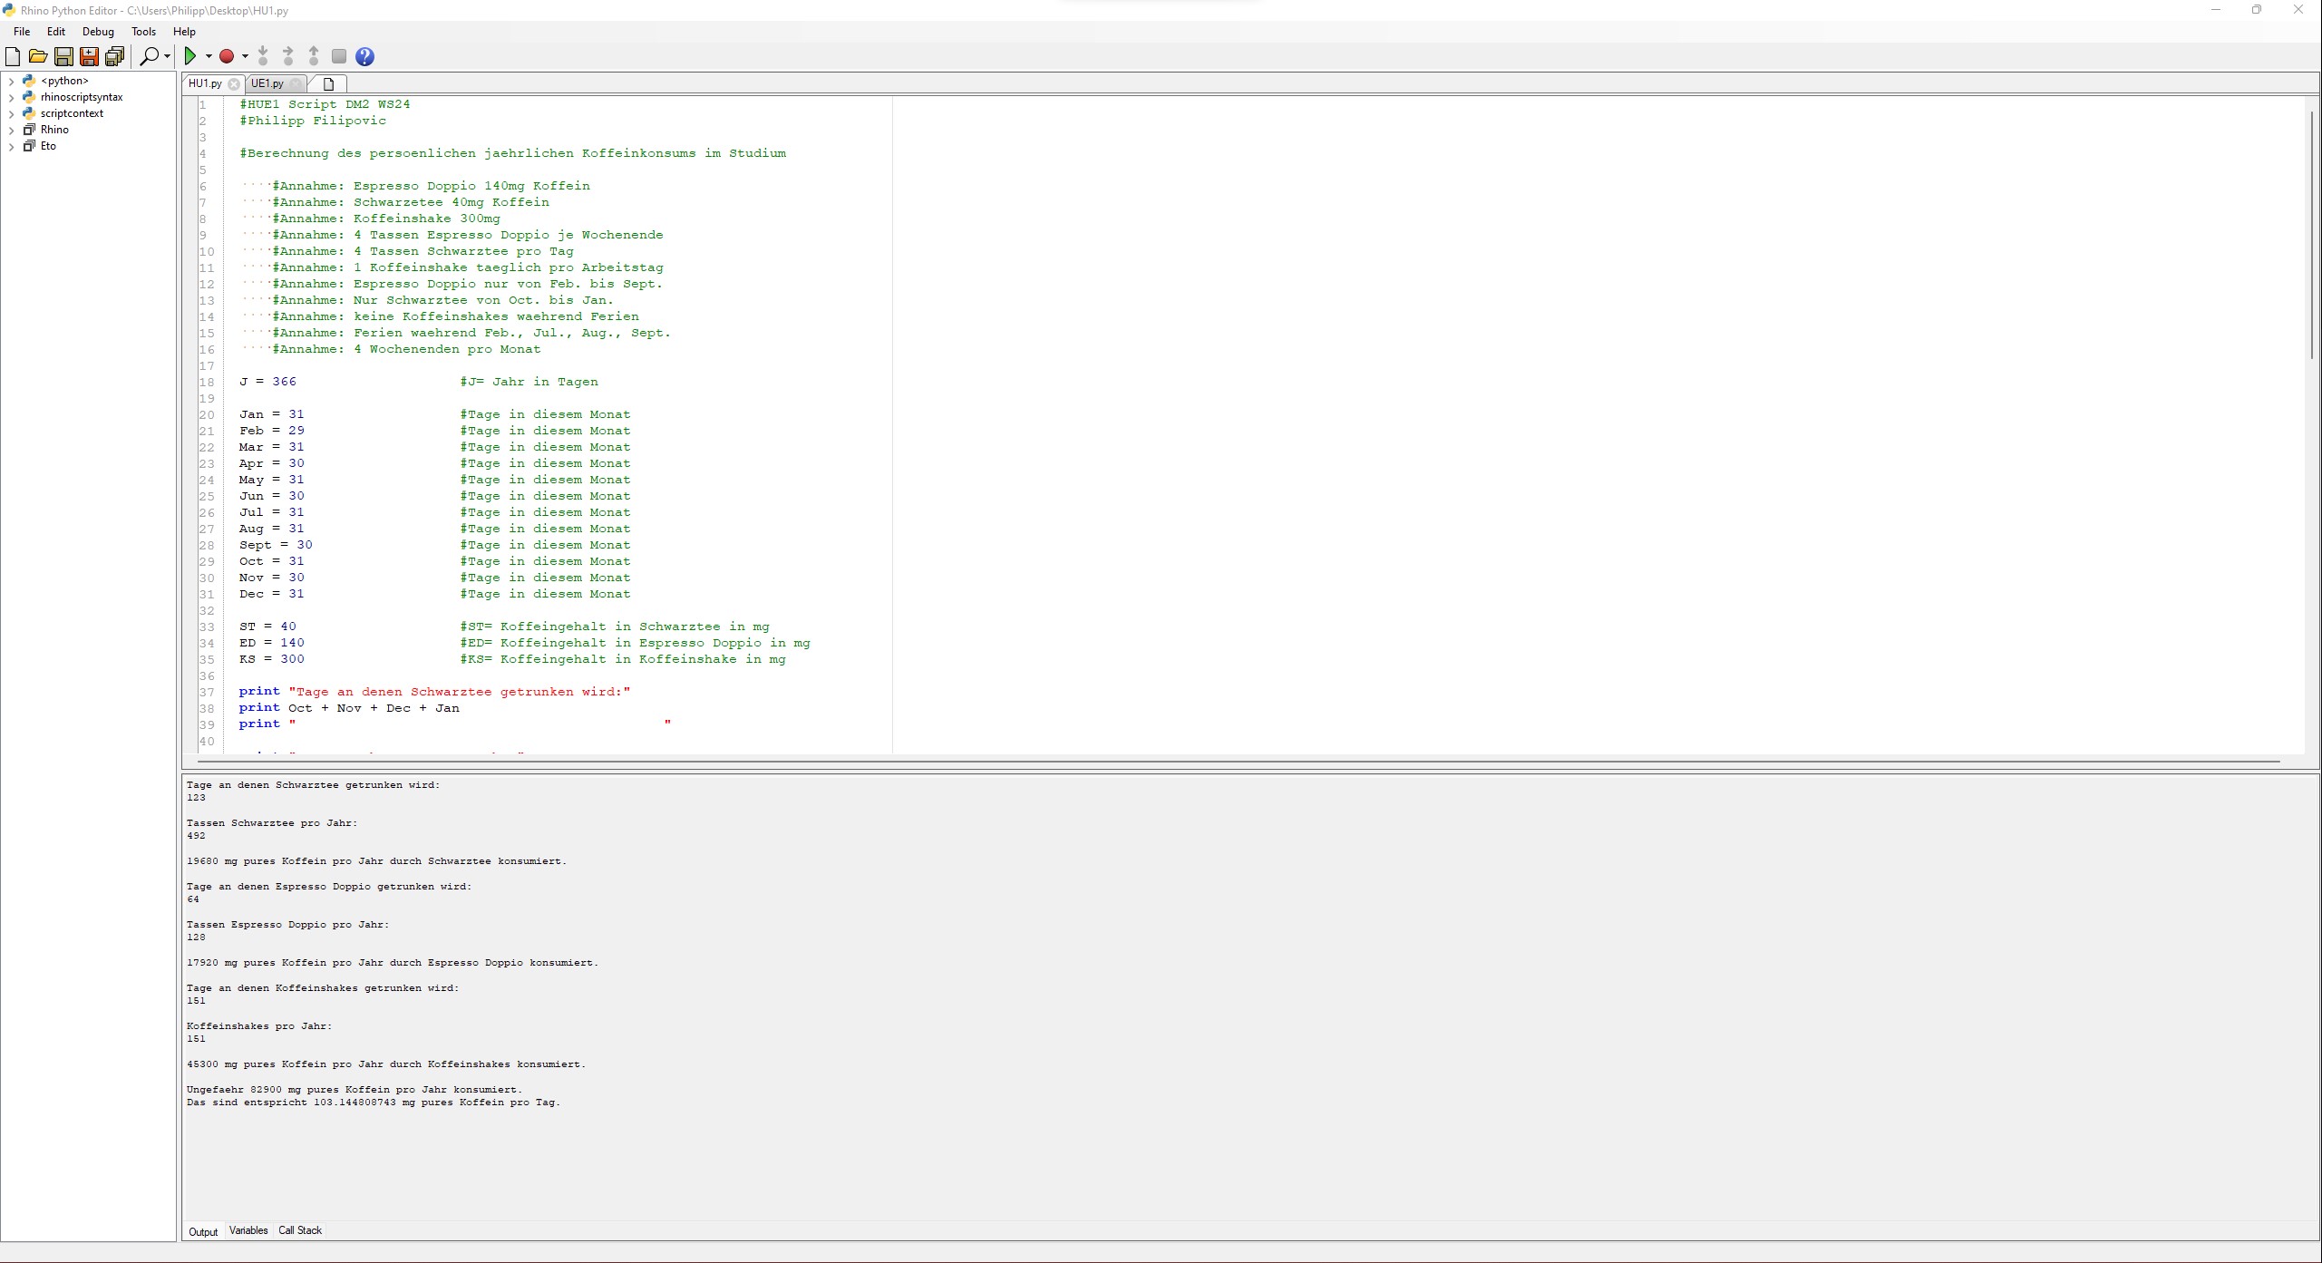
Task: Start debugging with the red record icon
Action: (227, 56)
